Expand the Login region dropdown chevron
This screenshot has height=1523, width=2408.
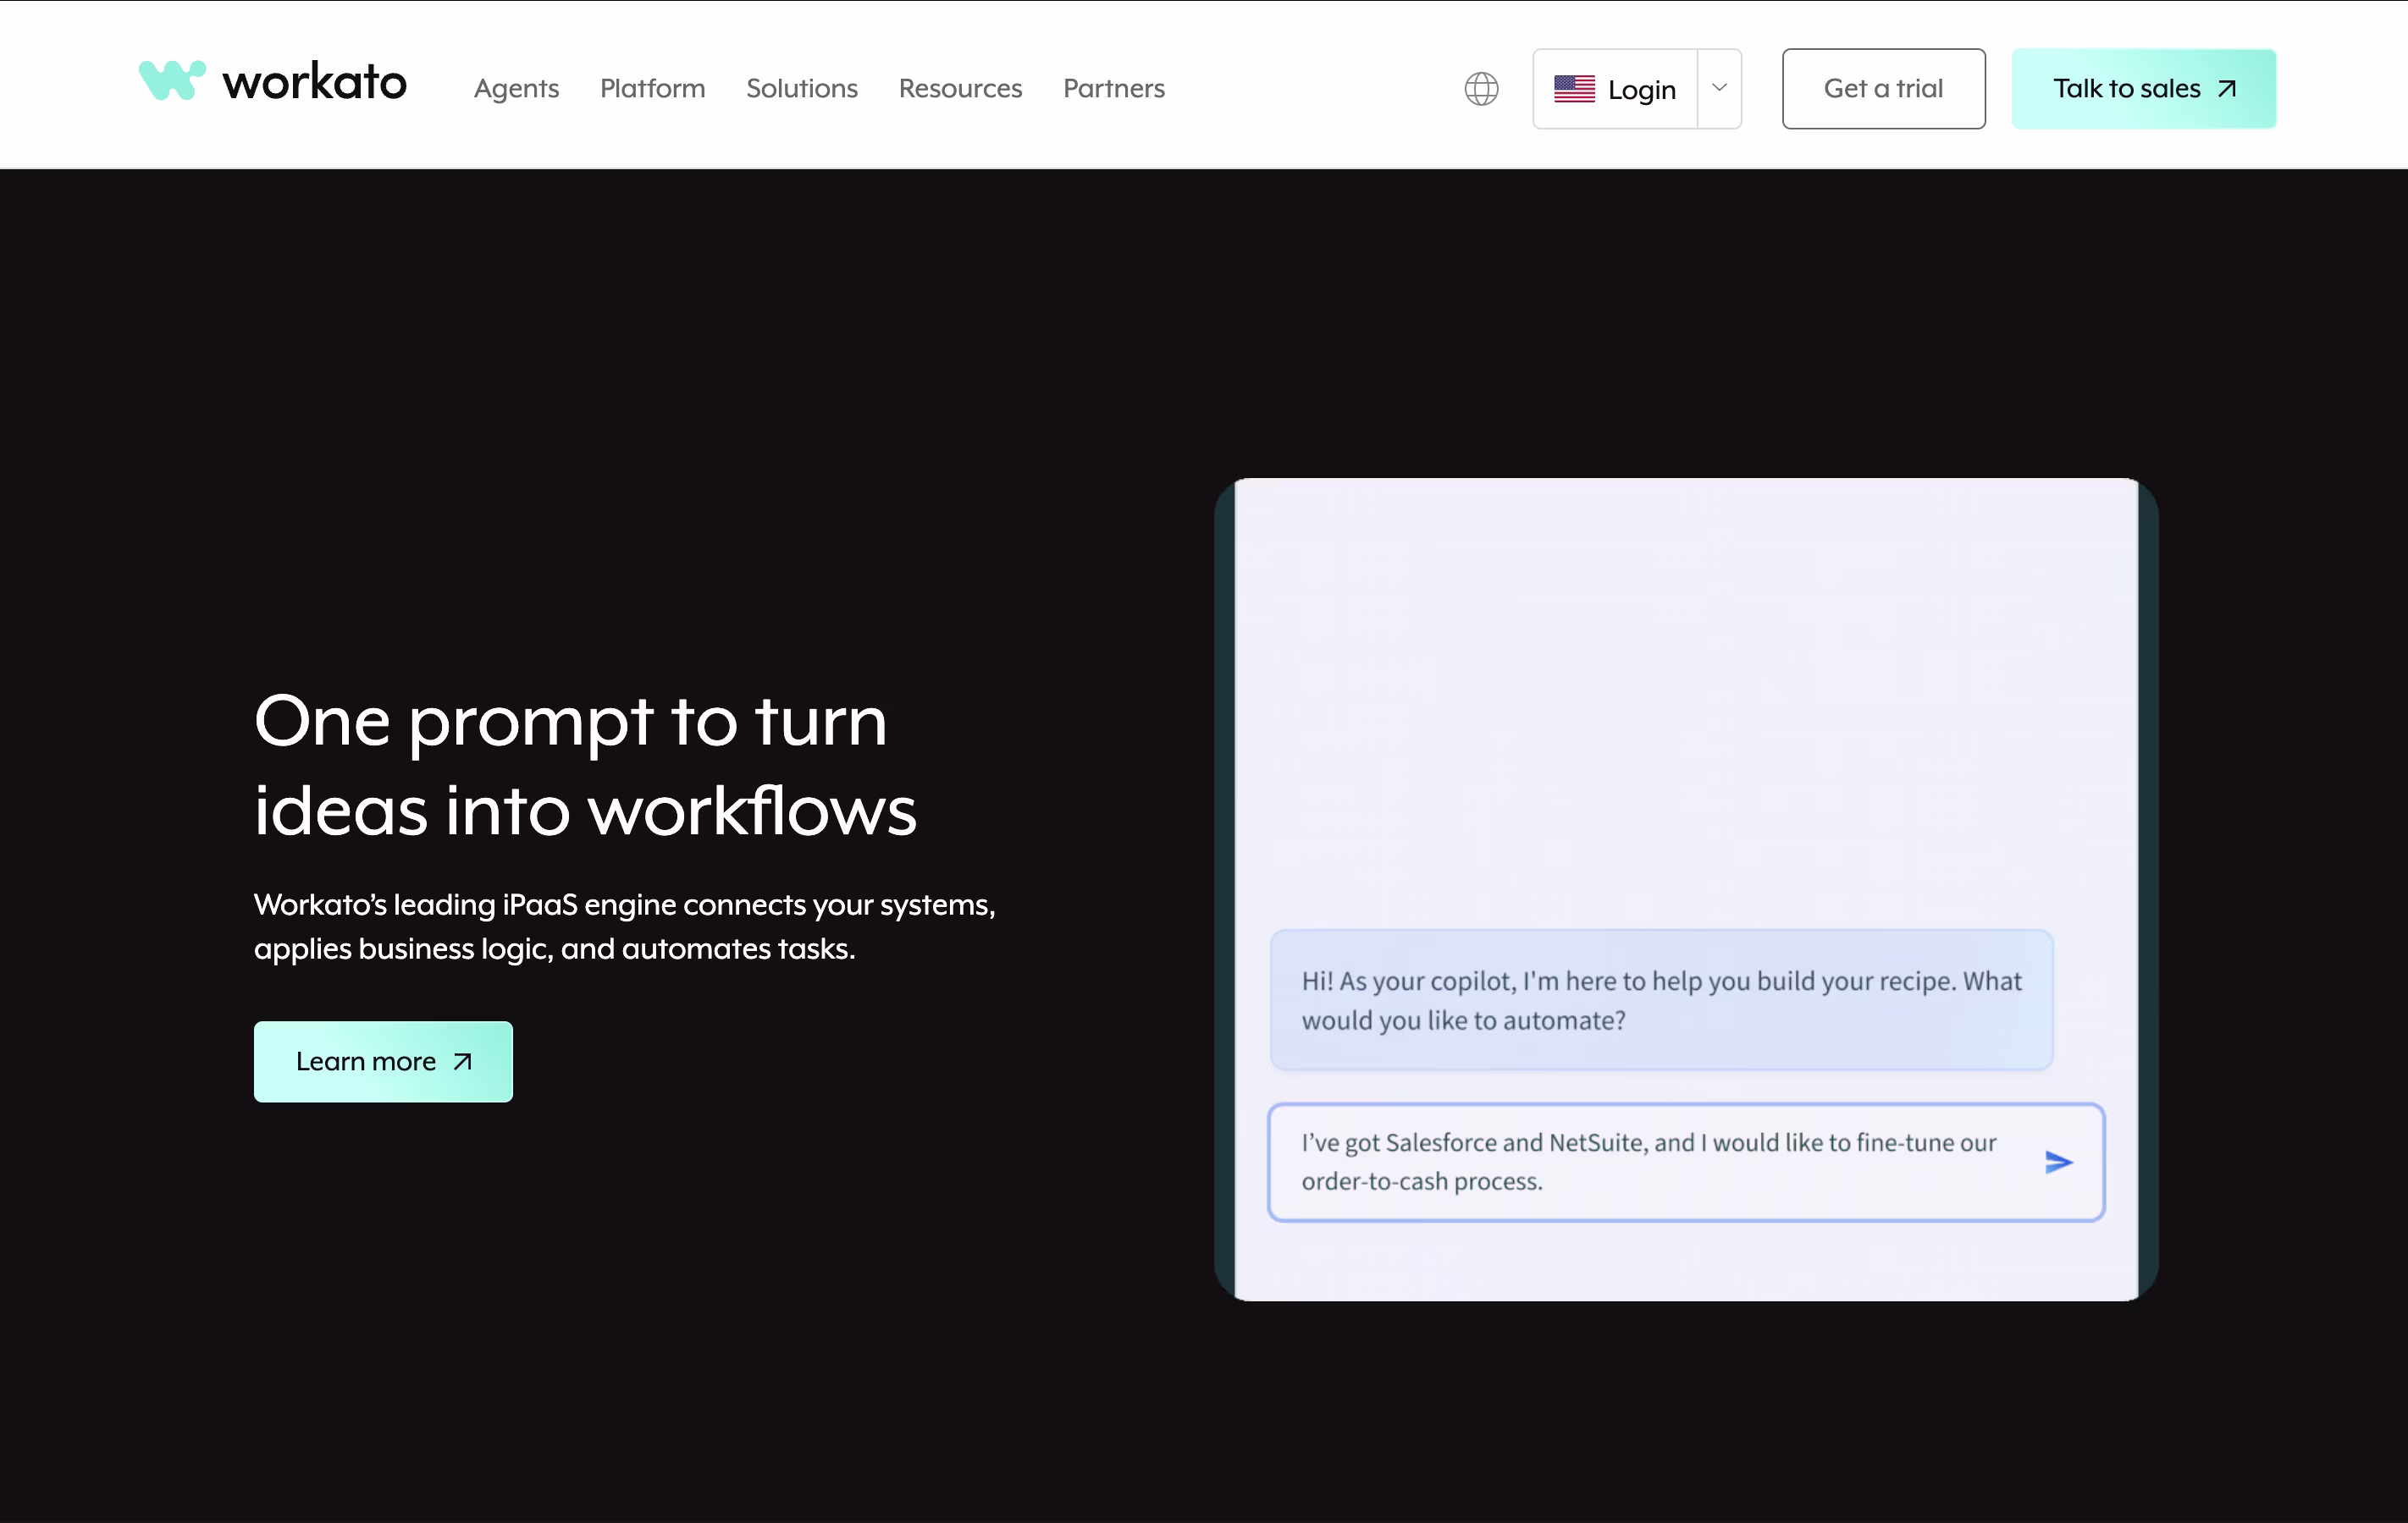(1719, 88)
